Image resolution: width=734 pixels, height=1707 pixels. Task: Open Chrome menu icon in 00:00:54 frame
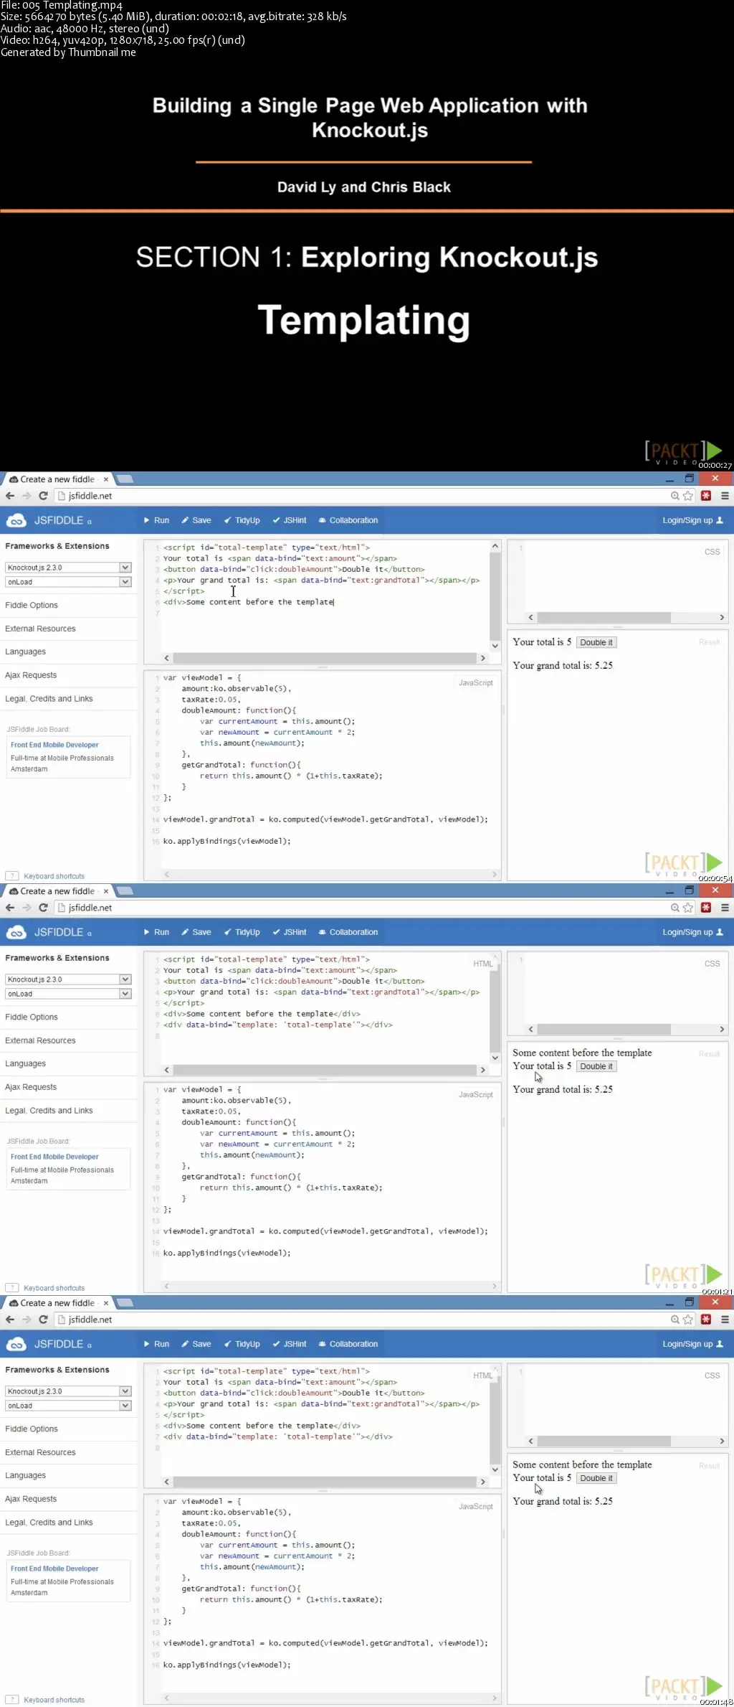click(x=725, y=496)
